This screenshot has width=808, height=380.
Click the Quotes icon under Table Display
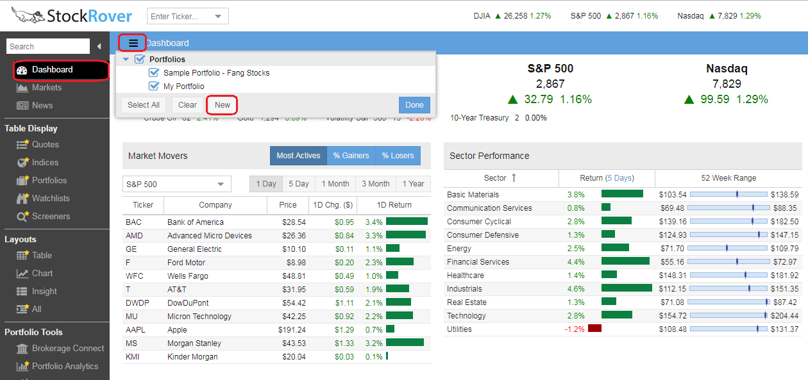(x=22, y=145)
